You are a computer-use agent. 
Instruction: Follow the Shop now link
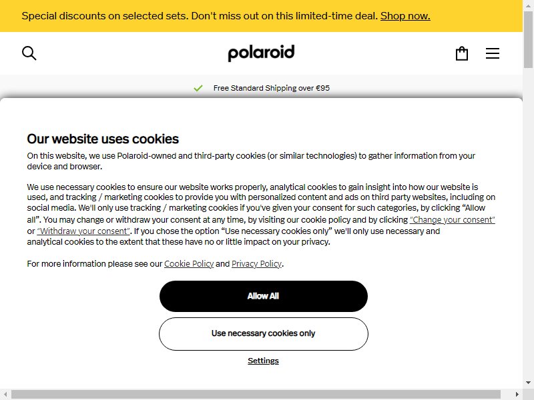(405, 16)
